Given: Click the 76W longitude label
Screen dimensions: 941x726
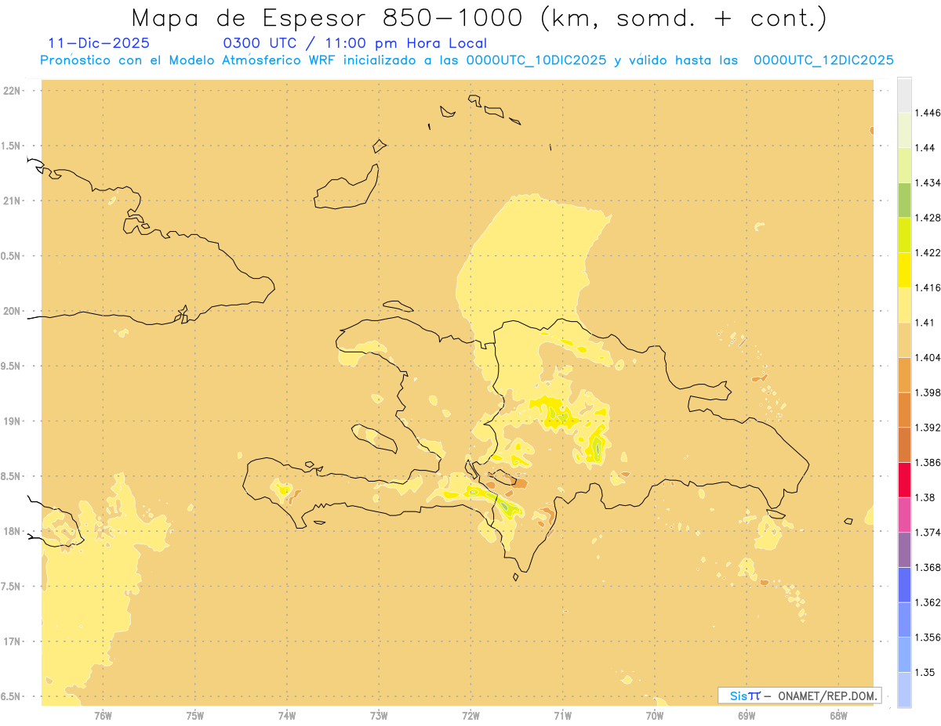Looking at the screenshot, I should coord(103,716).
